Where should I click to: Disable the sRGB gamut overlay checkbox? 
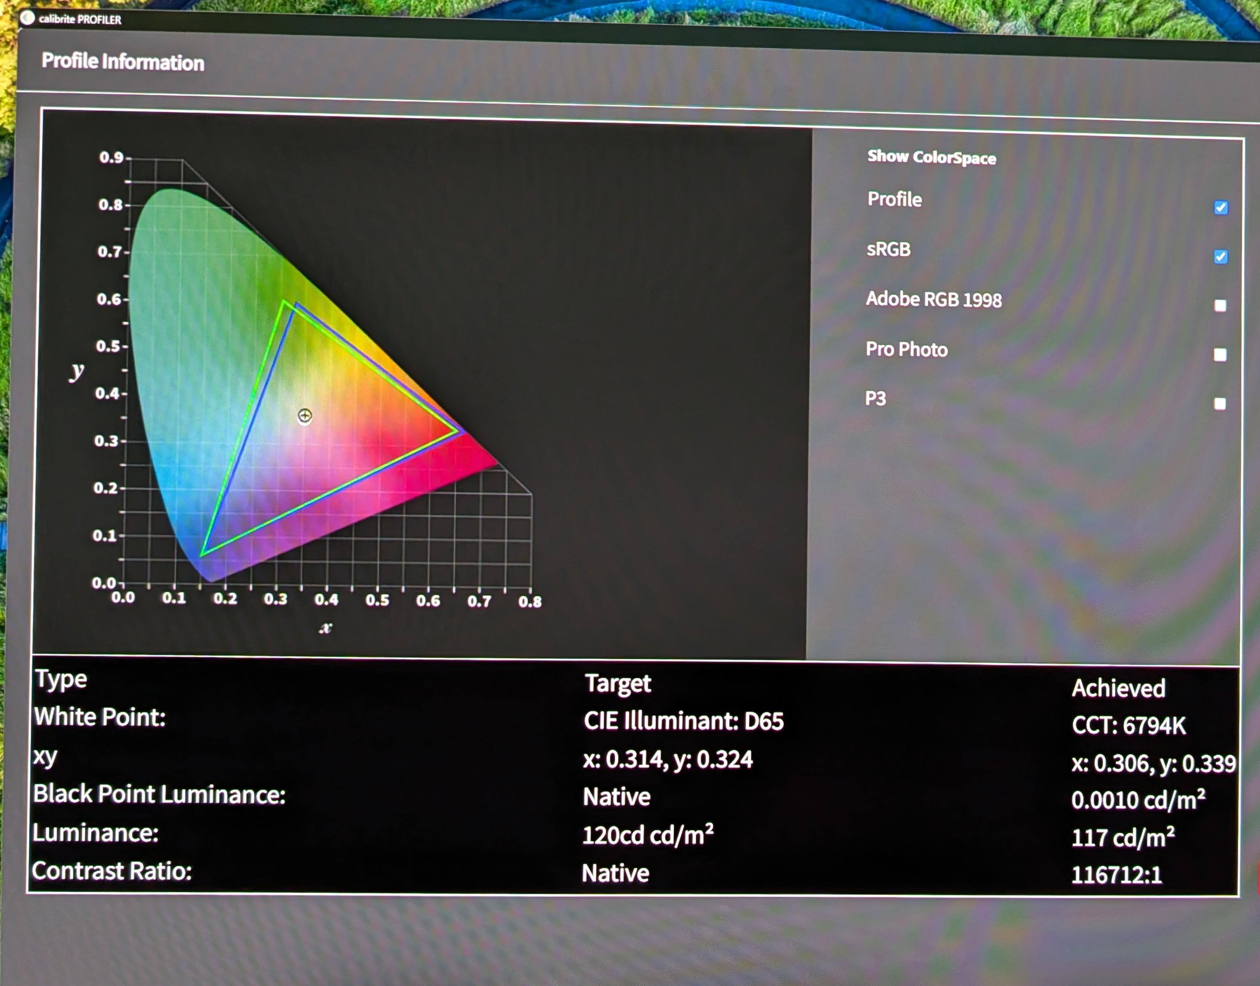1221,257
